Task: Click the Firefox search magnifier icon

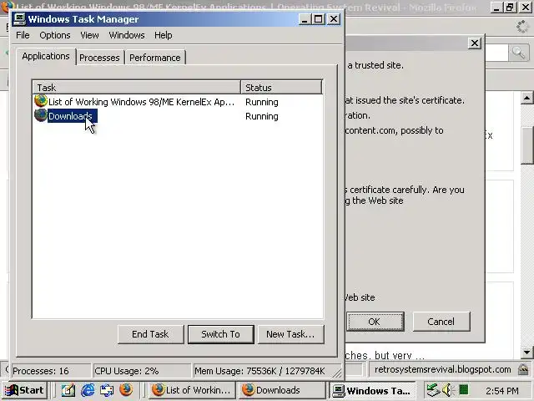Action: 518,53
